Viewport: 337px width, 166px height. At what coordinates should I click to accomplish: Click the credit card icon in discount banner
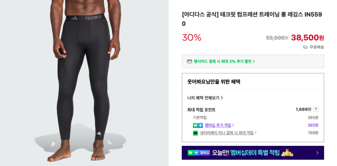189,61
